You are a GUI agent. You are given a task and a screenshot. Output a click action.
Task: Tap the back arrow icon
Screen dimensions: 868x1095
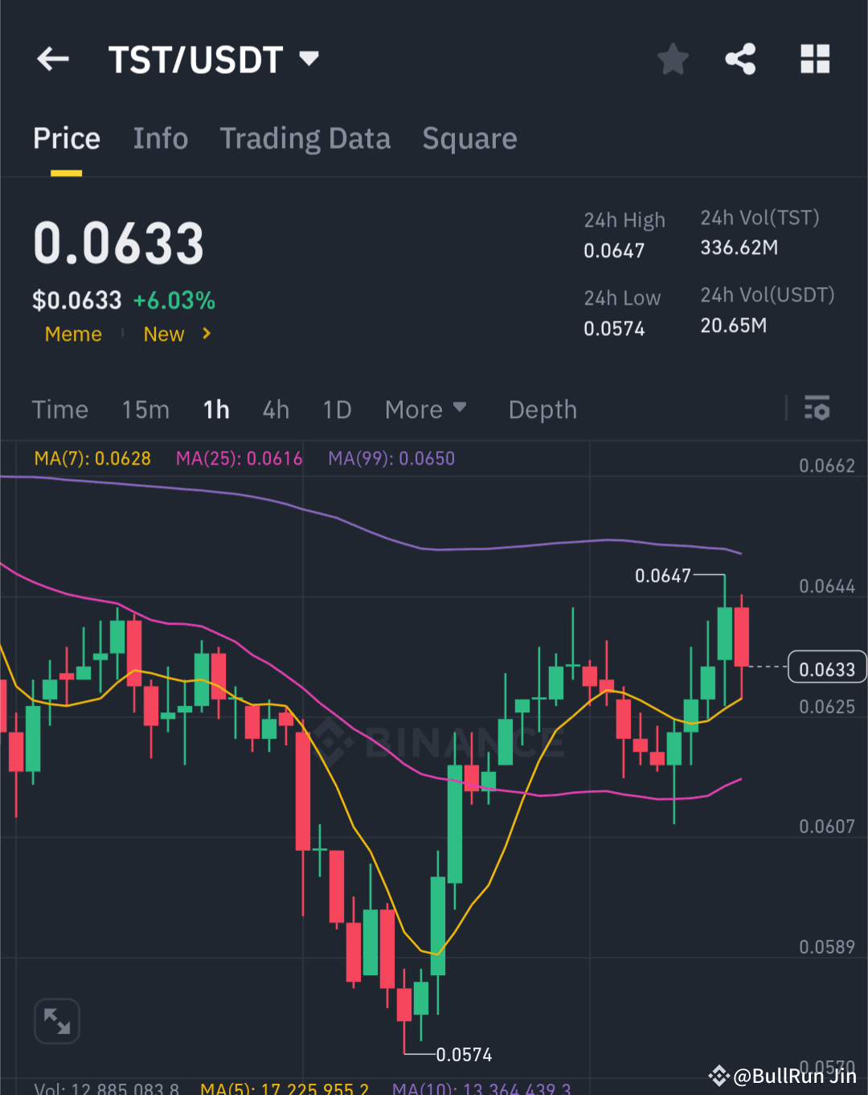point(53,59)
